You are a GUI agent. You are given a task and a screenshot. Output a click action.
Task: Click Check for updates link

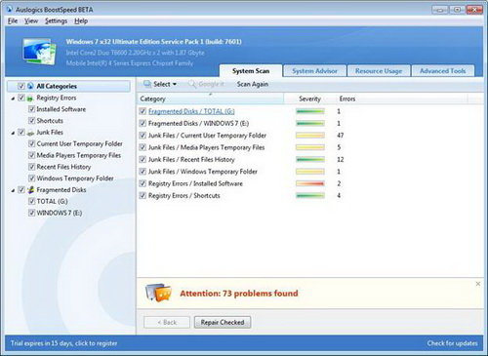(x=452, y=343)
